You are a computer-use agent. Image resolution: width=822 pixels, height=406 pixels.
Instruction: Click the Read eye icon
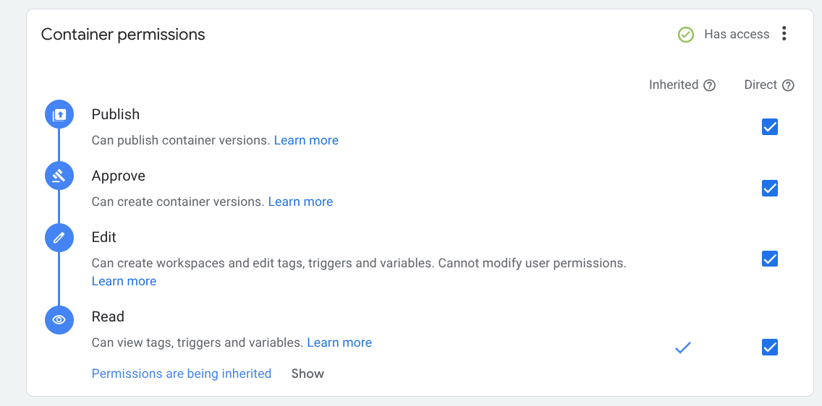pyautogui.click(x=59, y=320)
